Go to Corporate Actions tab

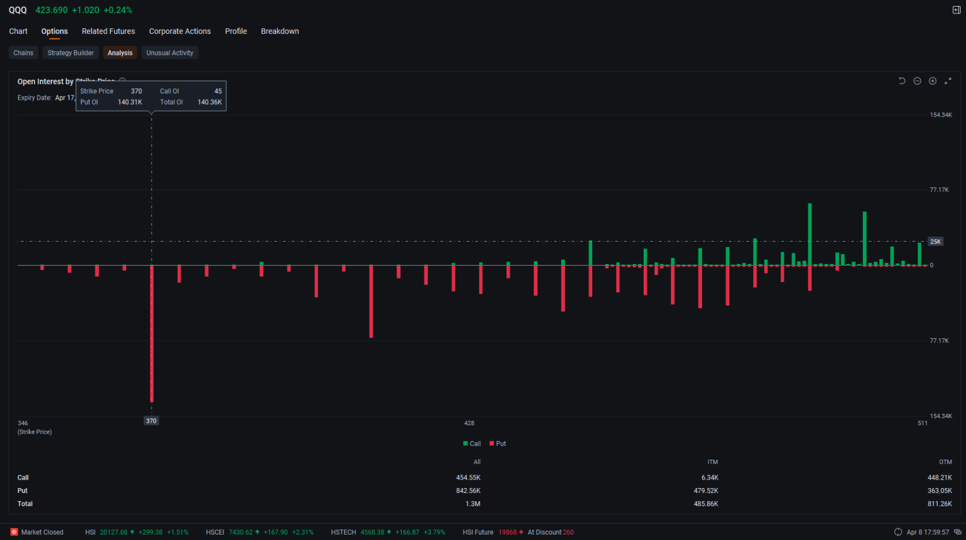coord(180,31)
